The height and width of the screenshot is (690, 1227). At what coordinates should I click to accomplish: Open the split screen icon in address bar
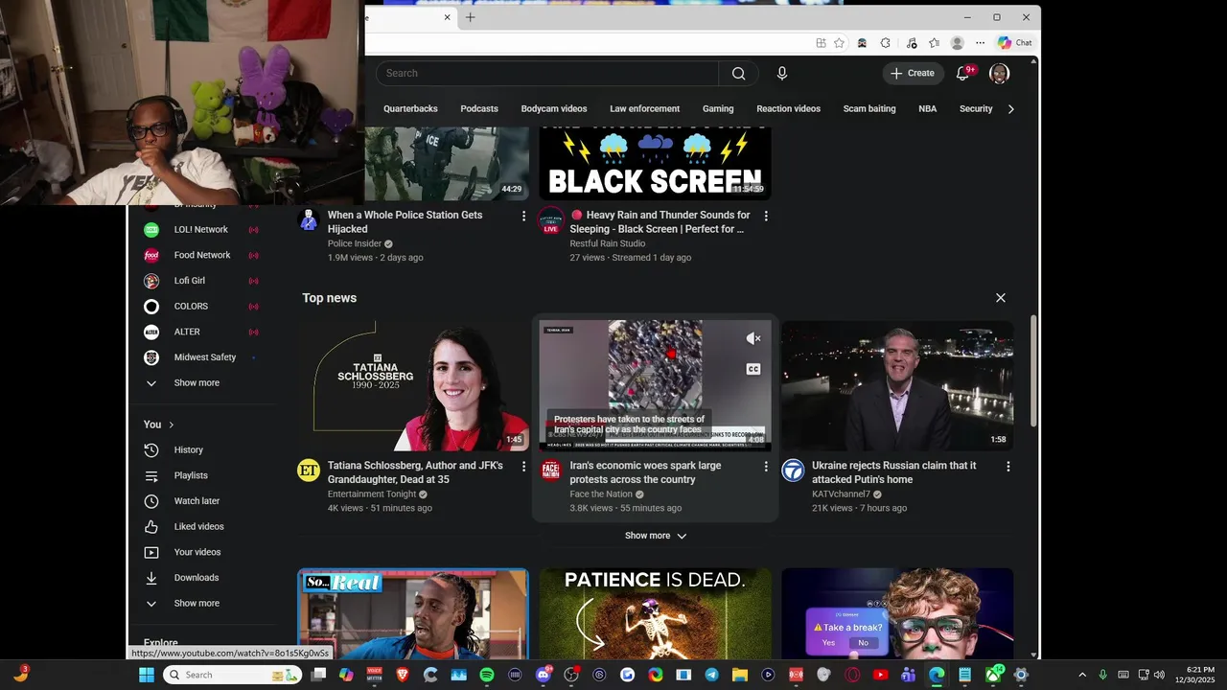821,43
